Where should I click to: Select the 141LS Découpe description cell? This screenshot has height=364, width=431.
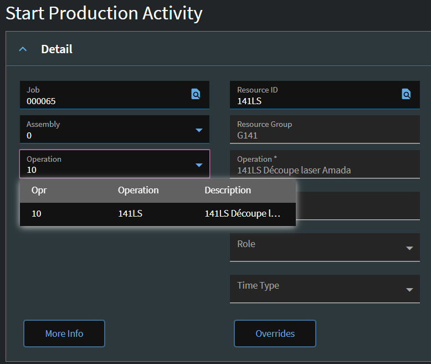(242, 214)
